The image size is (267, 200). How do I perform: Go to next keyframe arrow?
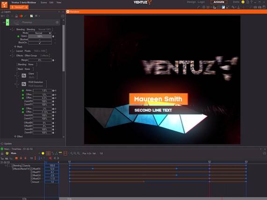(58, 158)
